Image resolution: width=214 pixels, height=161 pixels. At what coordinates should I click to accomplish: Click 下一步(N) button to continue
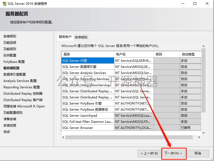tap(174, 153)
